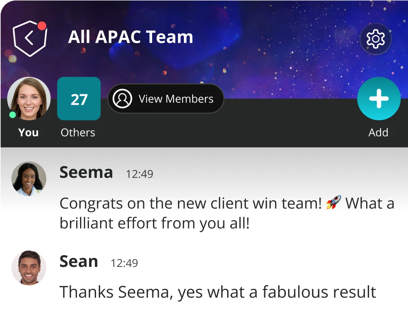Select Sean's reply message text
The width and height of the screenshot is (408, 309).
tap(217, 292)
